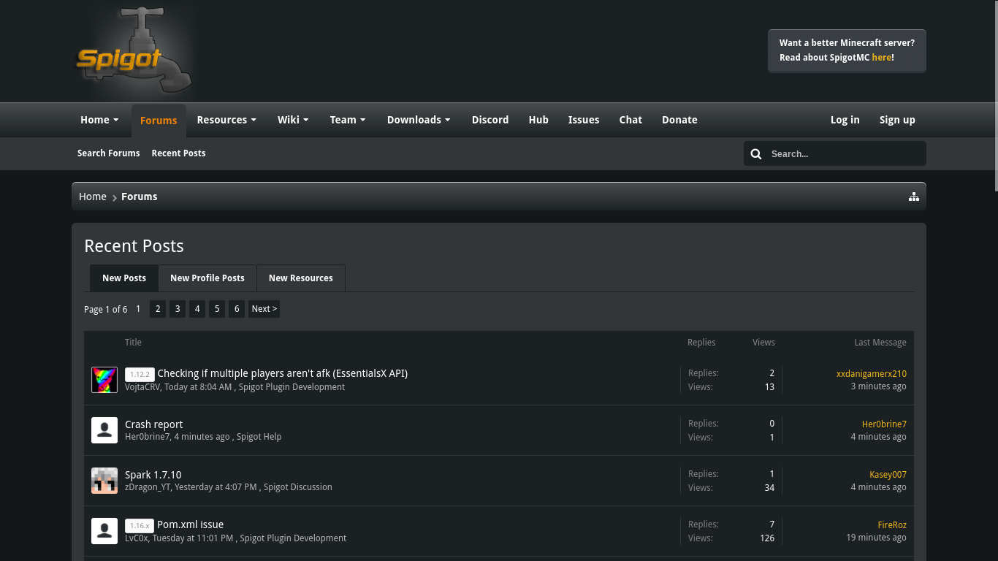Click '3 minutes ago' last message time

point(878,386)
